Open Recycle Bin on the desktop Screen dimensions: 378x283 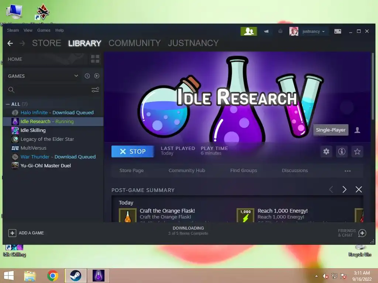[x=360, y=251]
